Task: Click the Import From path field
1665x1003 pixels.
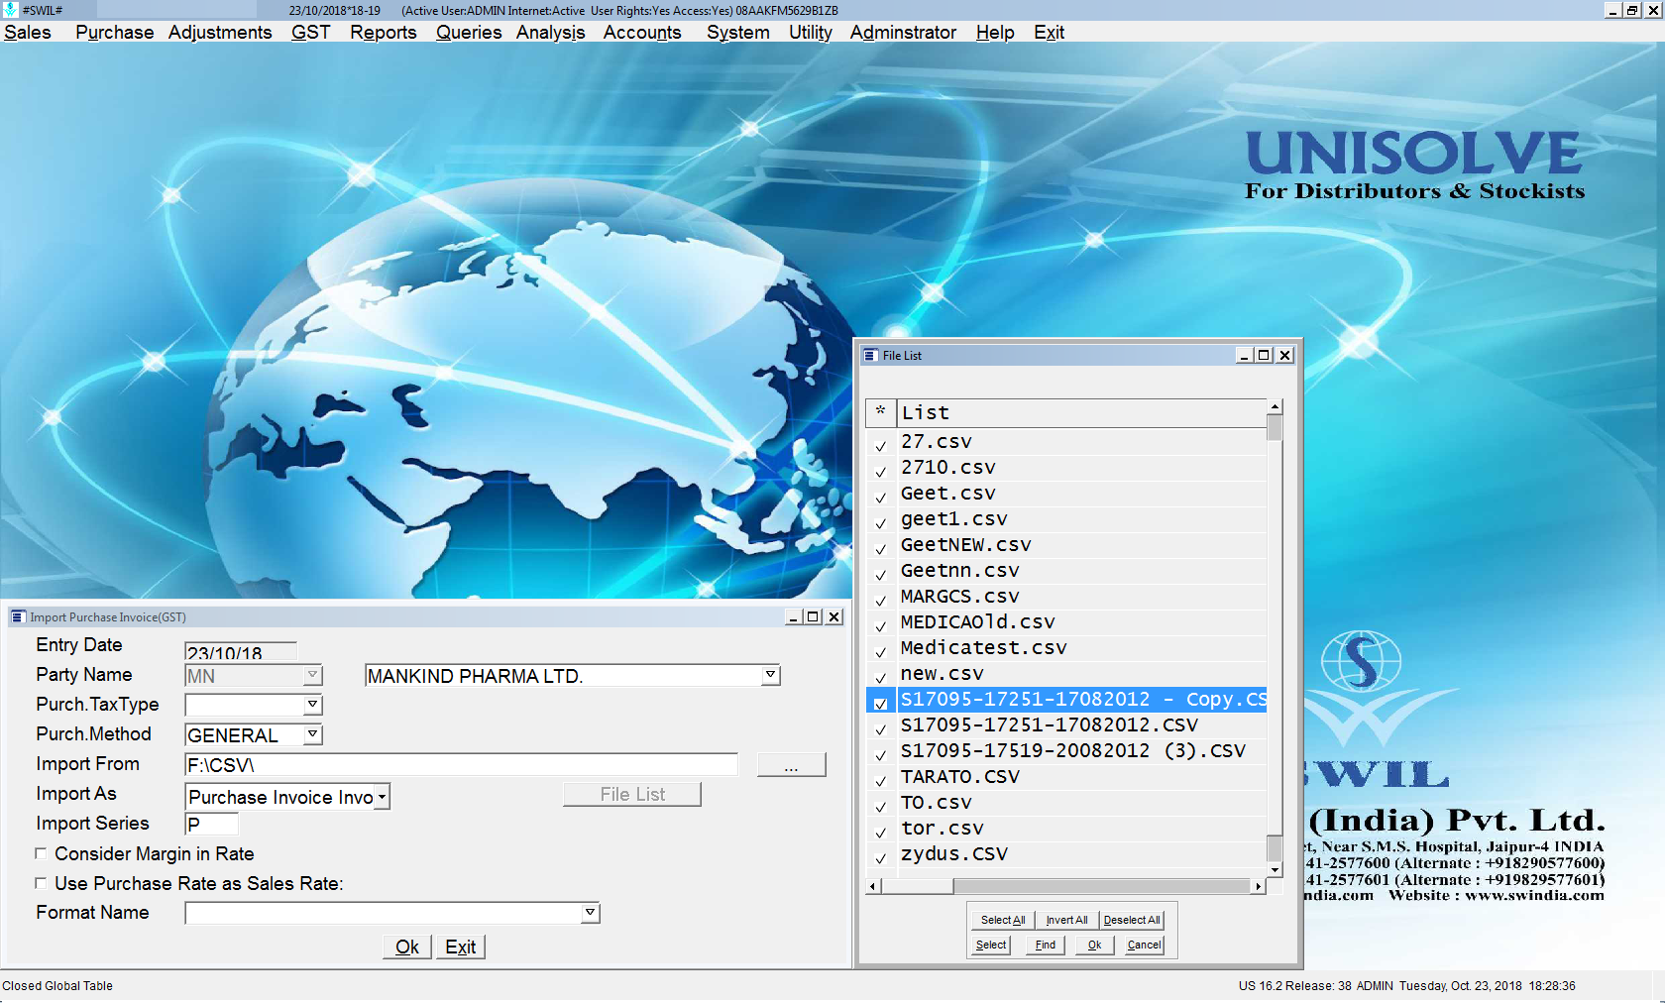Action: 462,764
